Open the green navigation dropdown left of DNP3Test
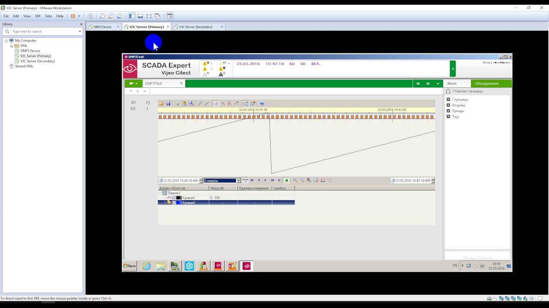The image size is (549, 308). pos(133,83)
